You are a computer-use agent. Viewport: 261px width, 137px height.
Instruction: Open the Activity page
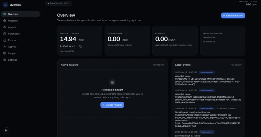[20, 47]
